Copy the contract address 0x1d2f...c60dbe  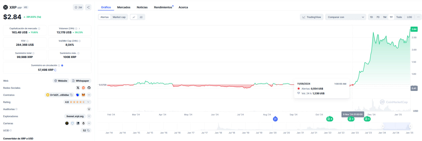point(71,95)
